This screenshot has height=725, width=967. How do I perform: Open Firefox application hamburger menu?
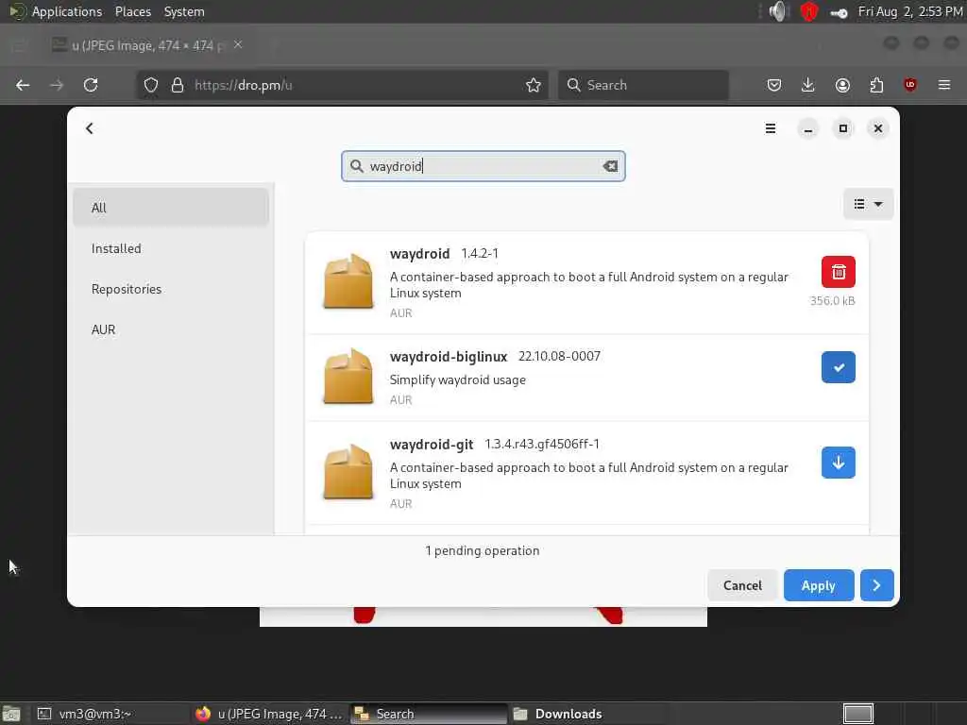click(x=944, y=85)
